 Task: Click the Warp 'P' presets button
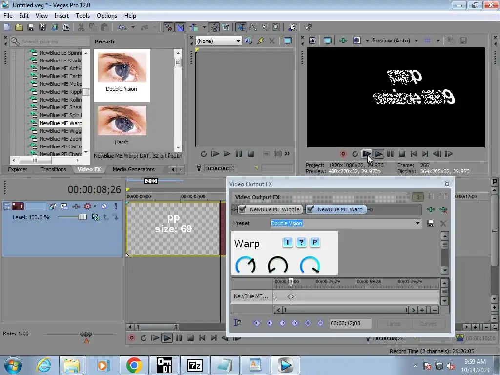315,242
